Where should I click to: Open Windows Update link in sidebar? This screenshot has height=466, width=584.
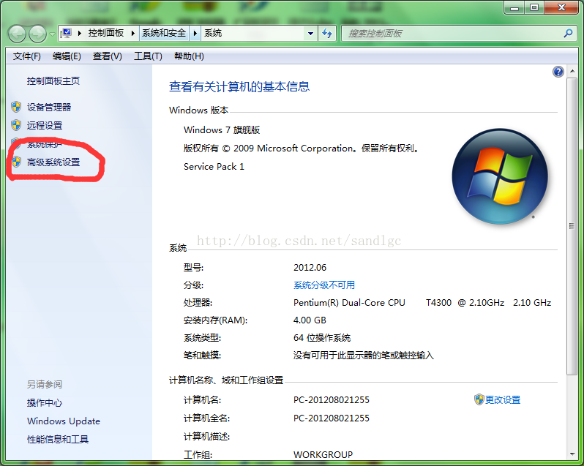coord(64,421)
